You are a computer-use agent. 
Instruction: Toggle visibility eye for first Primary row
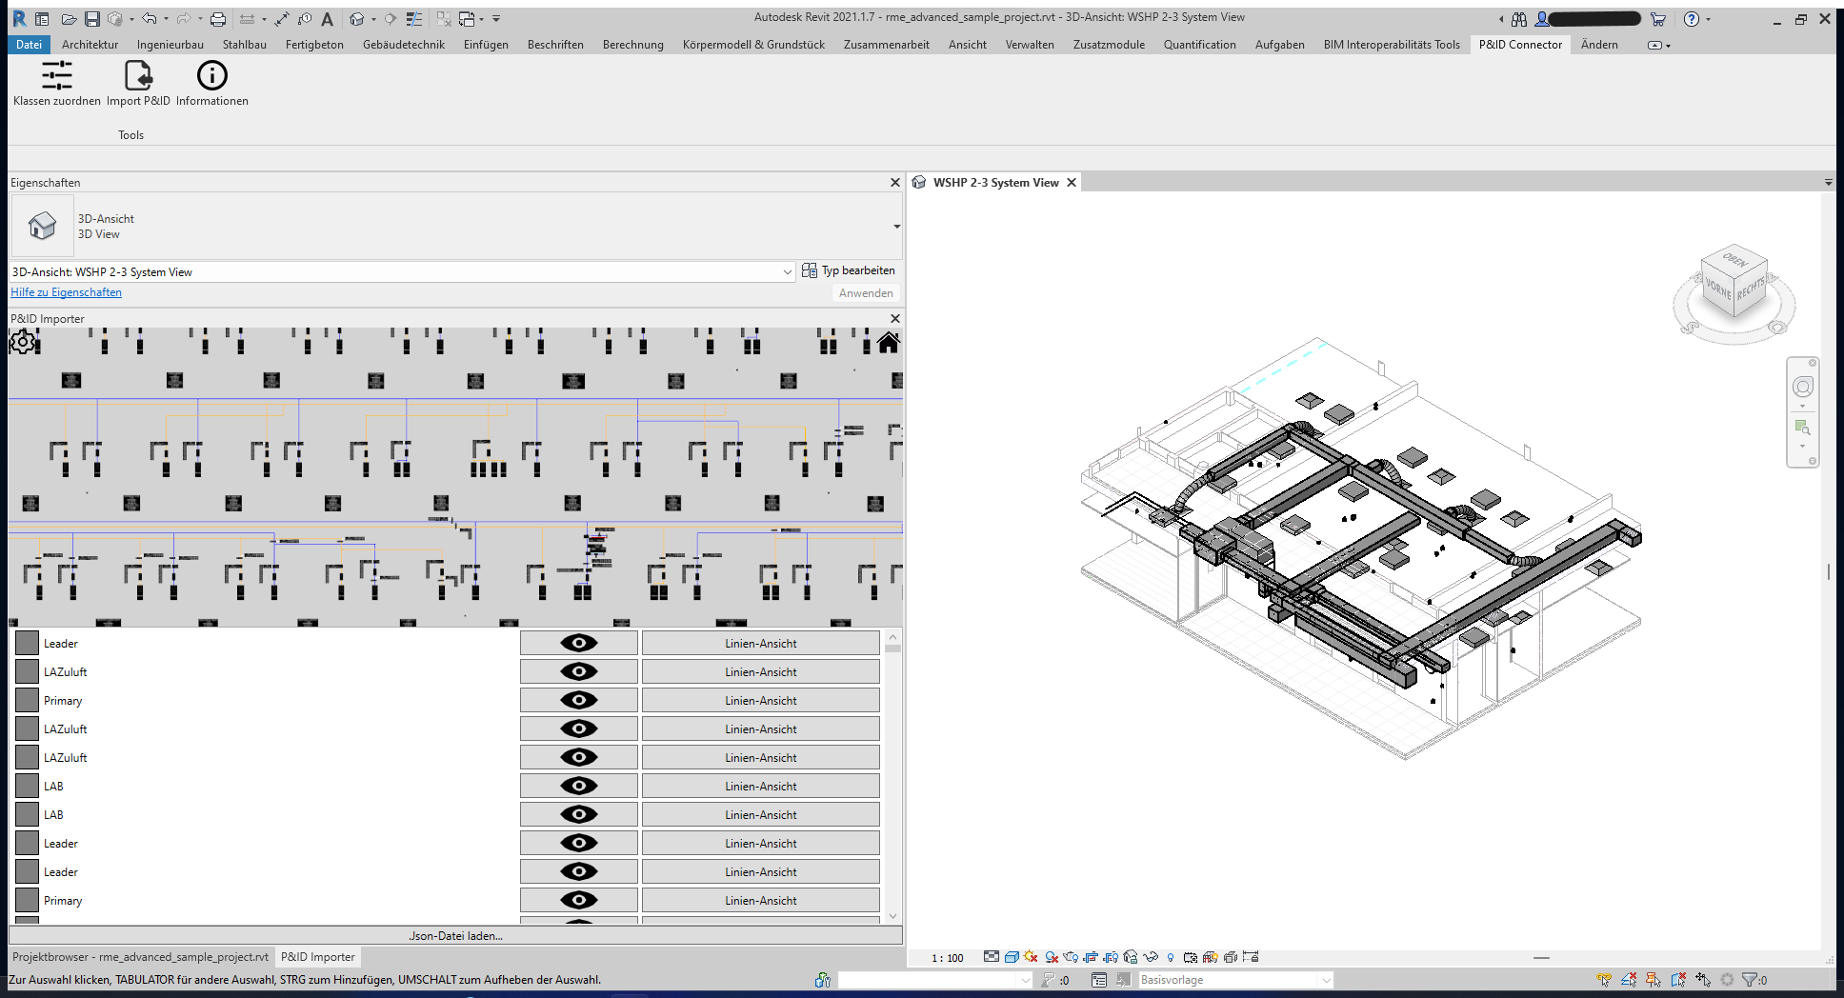(578, 701)
